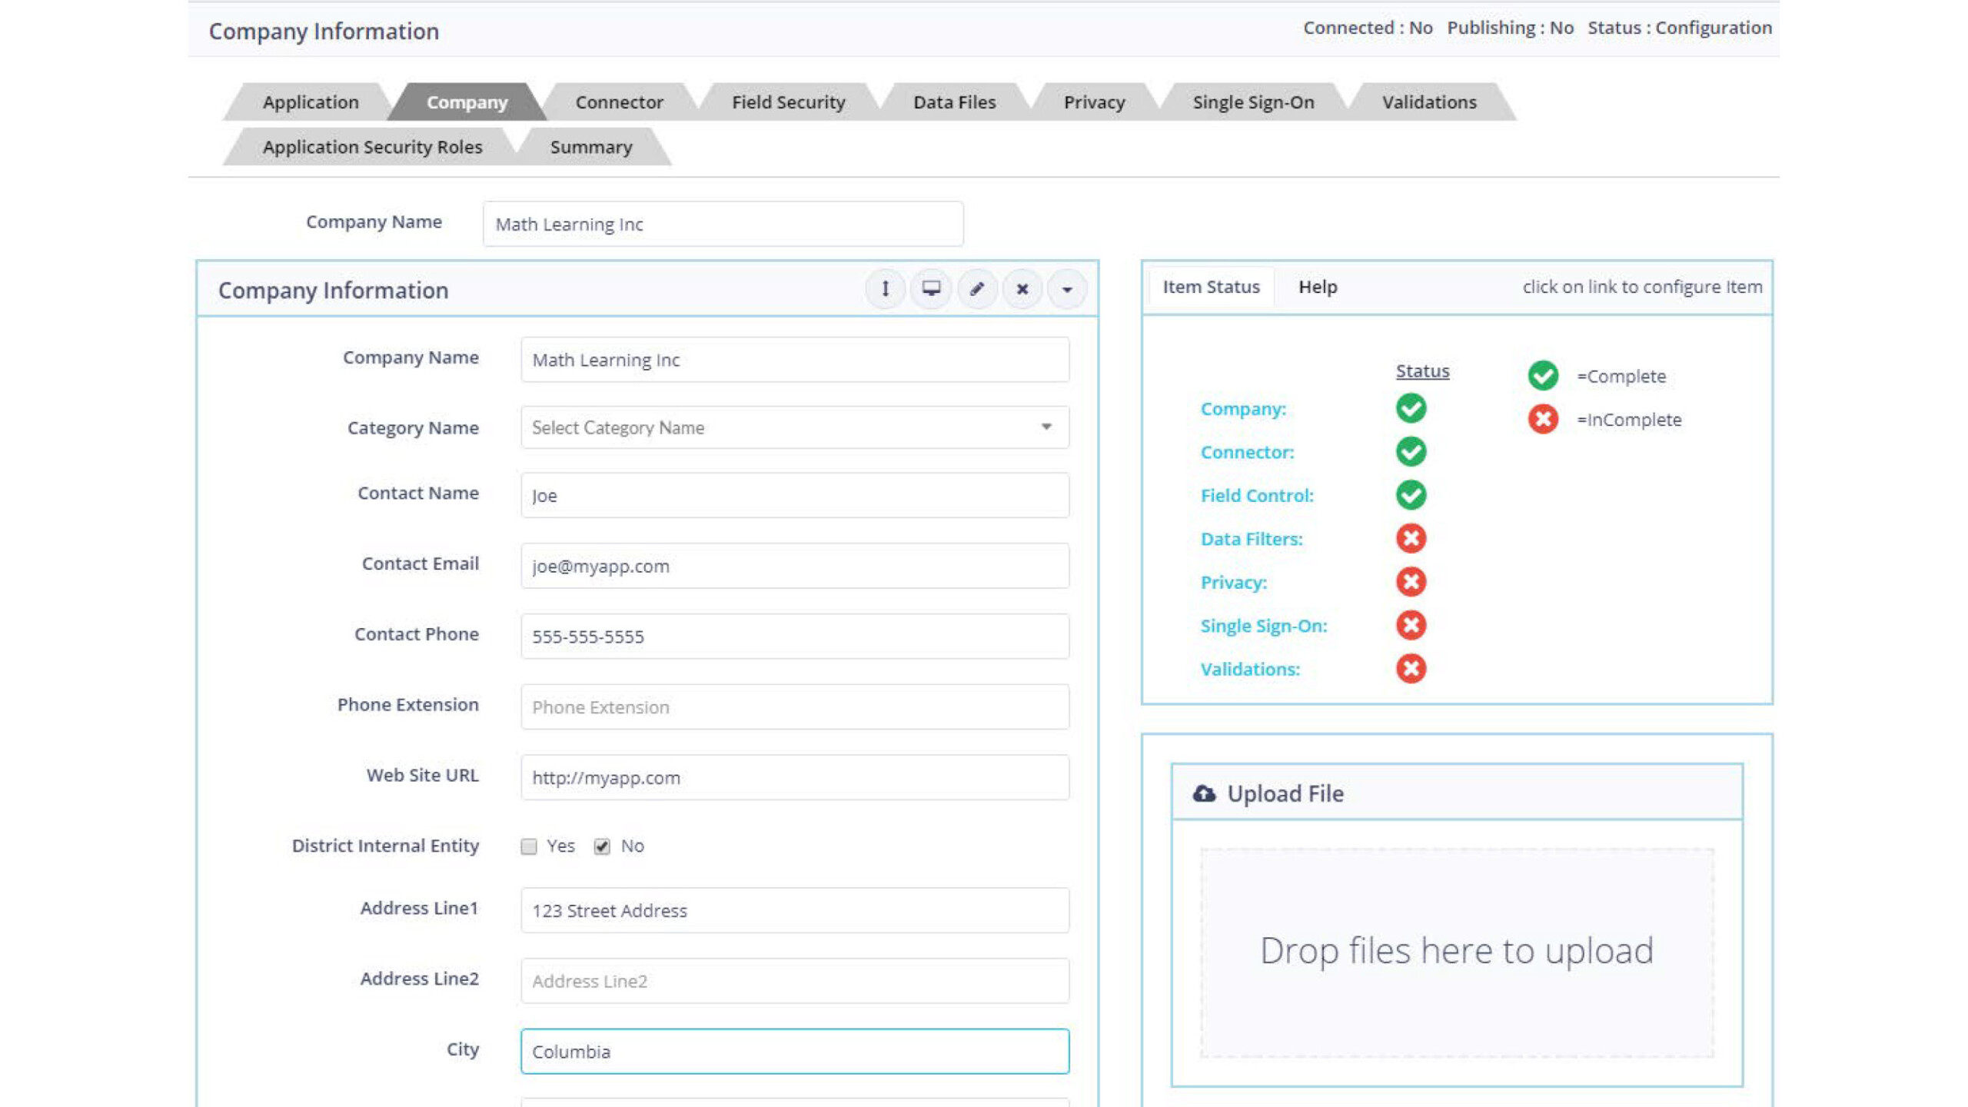Open the Data Filters link
The image size is (1968, 1107).
[1252, 539]
